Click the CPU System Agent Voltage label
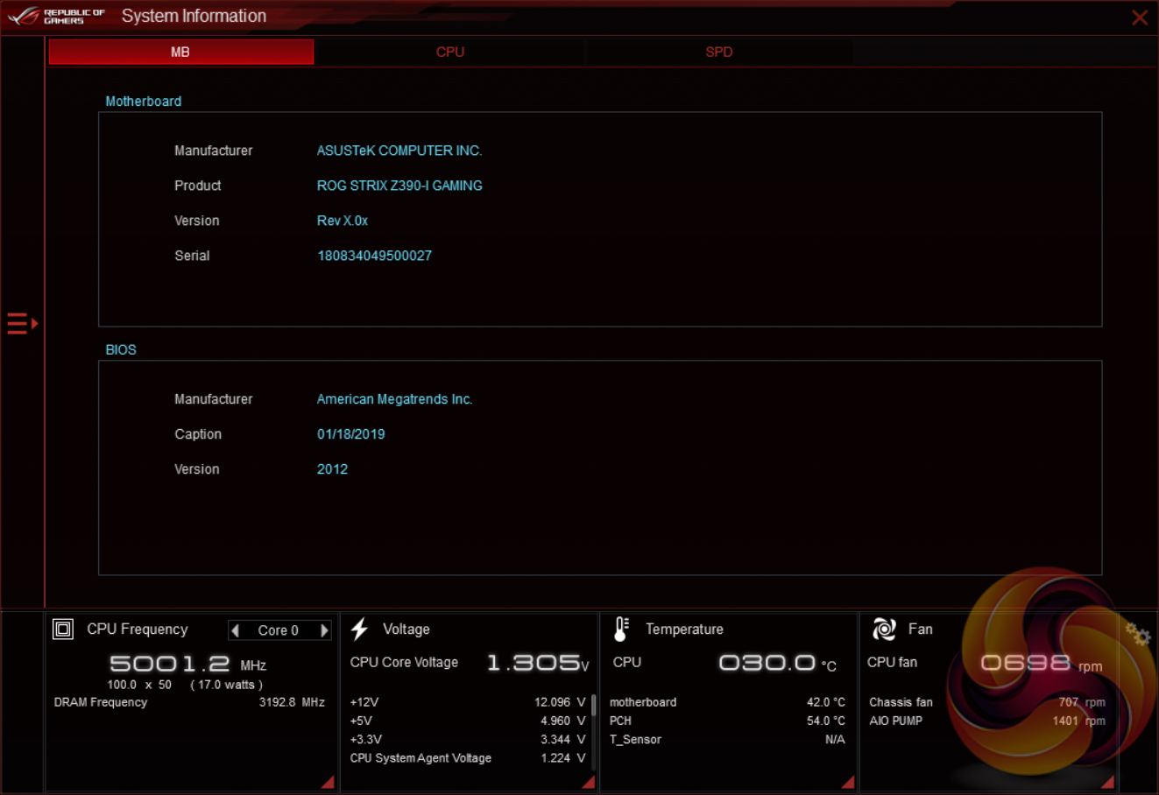1159x795 pixels. coord(420,758)
